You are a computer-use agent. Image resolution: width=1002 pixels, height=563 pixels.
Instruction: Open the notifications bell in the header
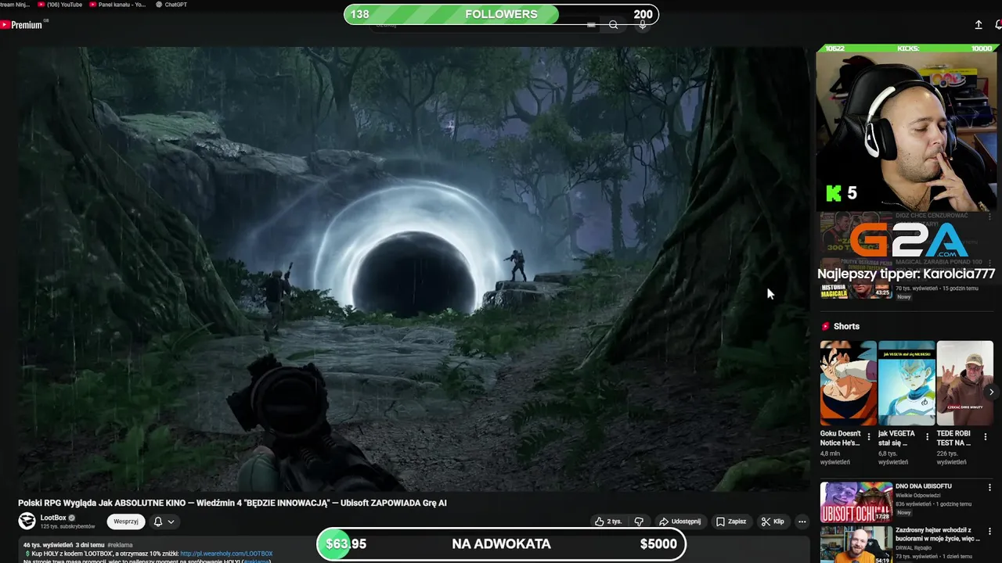(998, 25)
